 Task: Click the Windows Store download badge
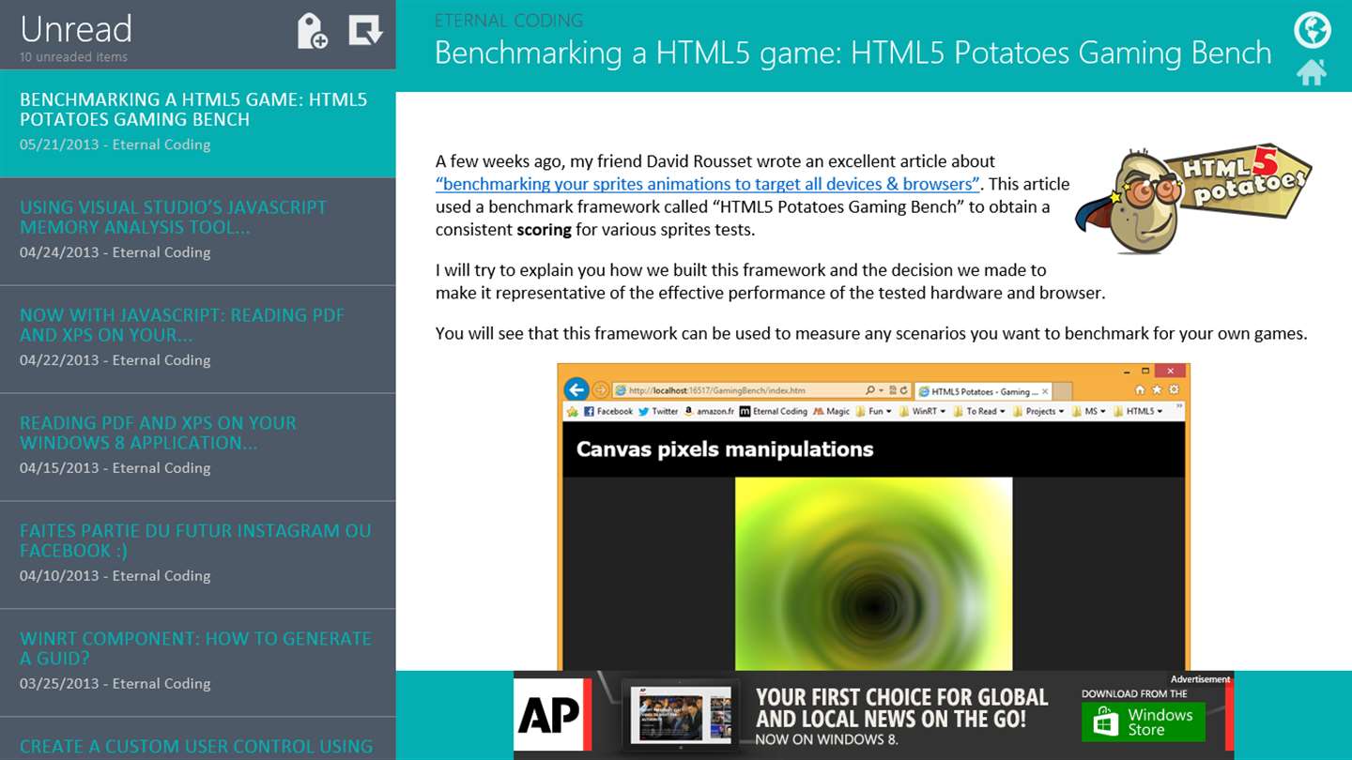pyautogui.click(x=1143, y=722)
